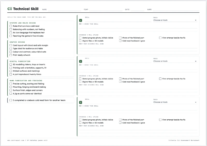
Task: Tick 'First attempt beside the fix' in skill 1
Action: coord(160,38)
